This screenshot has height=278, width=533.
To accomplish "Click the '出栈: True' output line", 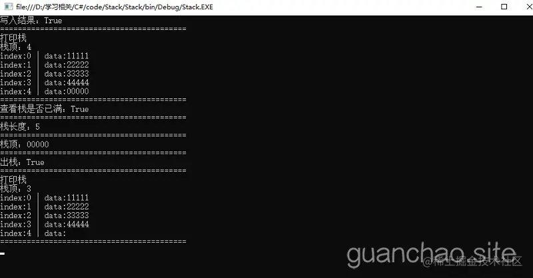I will click(22, 162).
